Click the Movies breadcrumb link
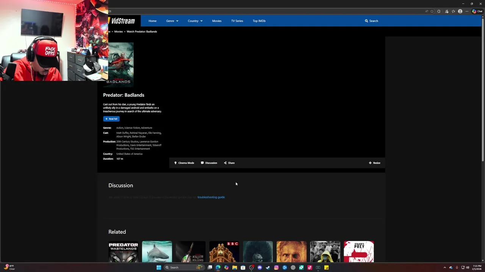The image size is (485, 272). click(x=119, y=32)
